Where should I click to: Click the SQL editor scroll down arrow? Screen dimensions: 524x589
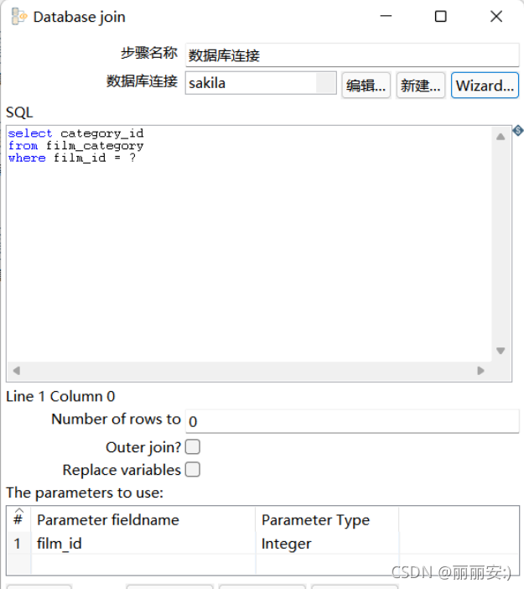tap(501, 351)
